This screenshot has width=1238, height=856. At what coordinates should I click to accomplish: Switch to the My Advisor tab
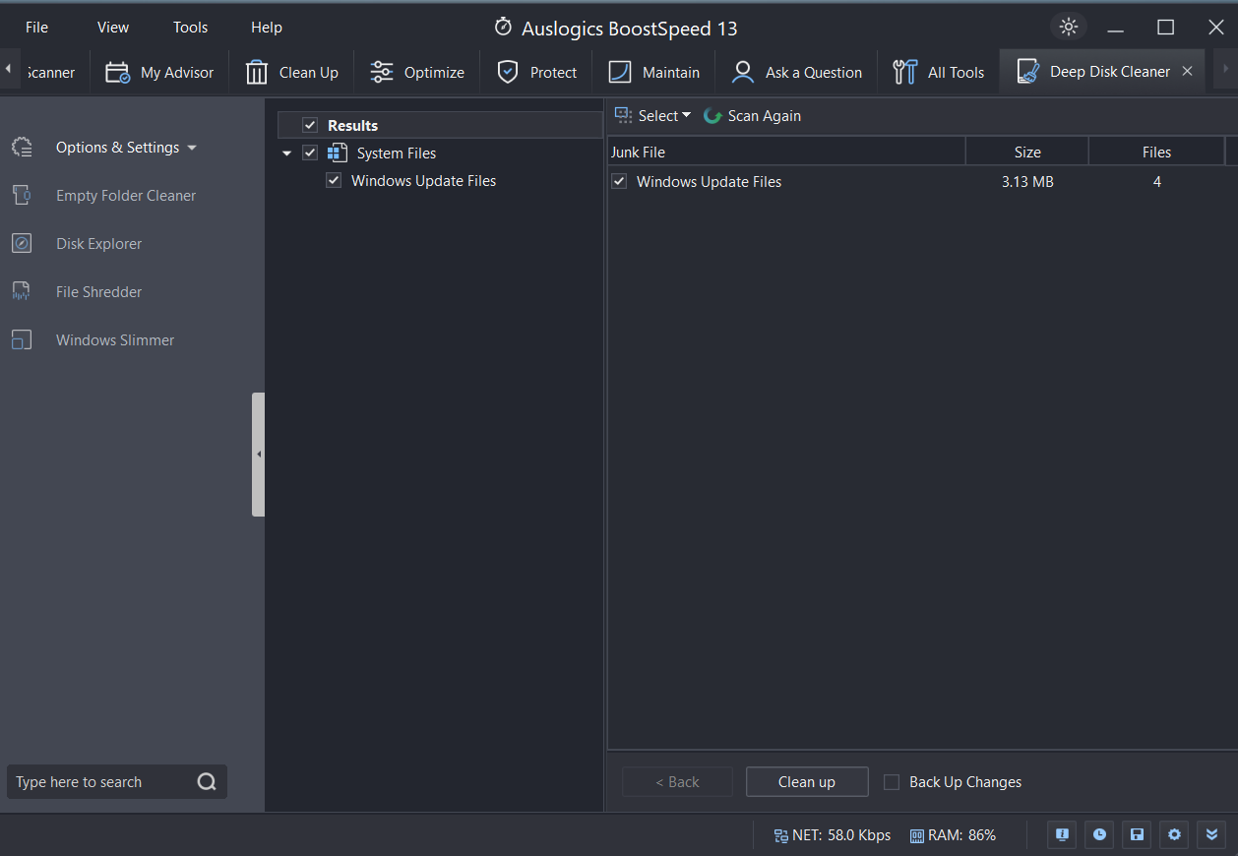click(x=159, y=72)
